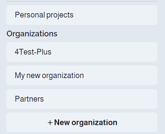The height and width of the screenshot is (134, 165).
Task: Click the 4Test-Plus label text
Action: pos(33,52)
